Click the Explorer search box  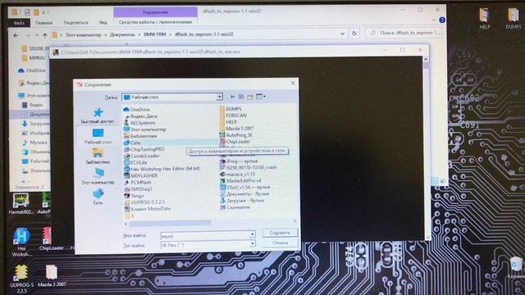click(403, 33)
